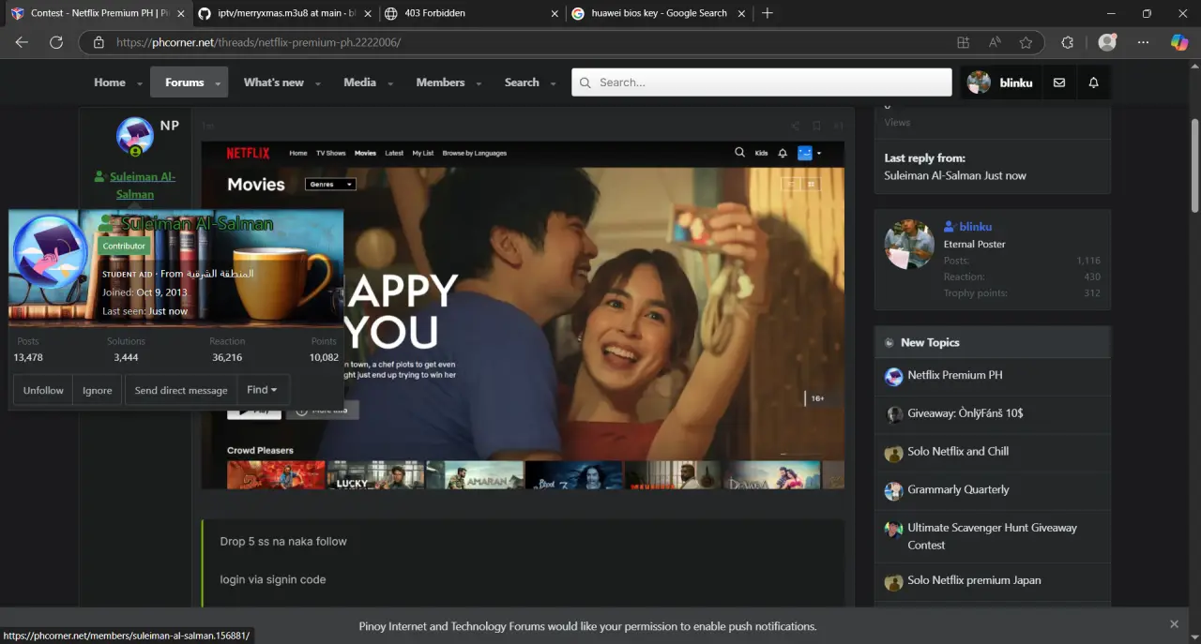Open Grammarly Quarterly topic link
This screenshot has height=644, width=1201.
point(958,489)
